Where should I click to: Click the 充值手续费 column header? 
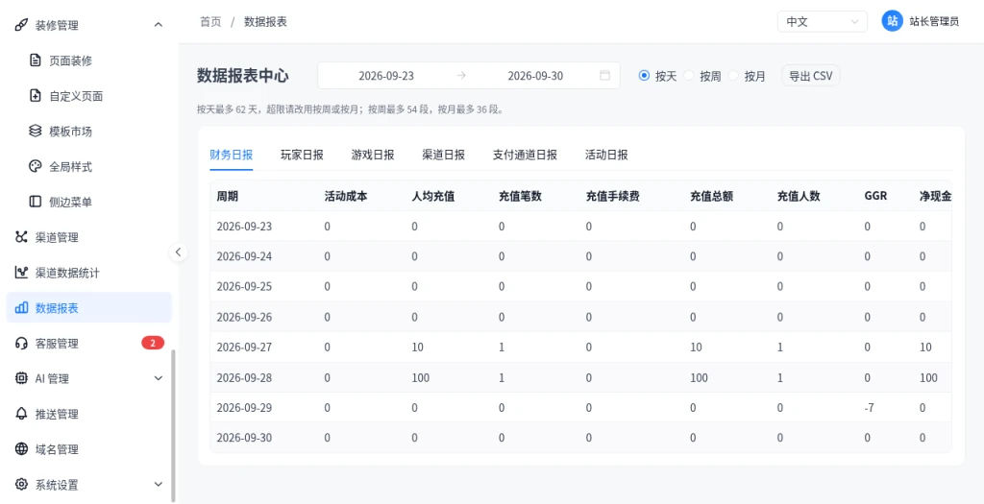[x=613, y=196]
